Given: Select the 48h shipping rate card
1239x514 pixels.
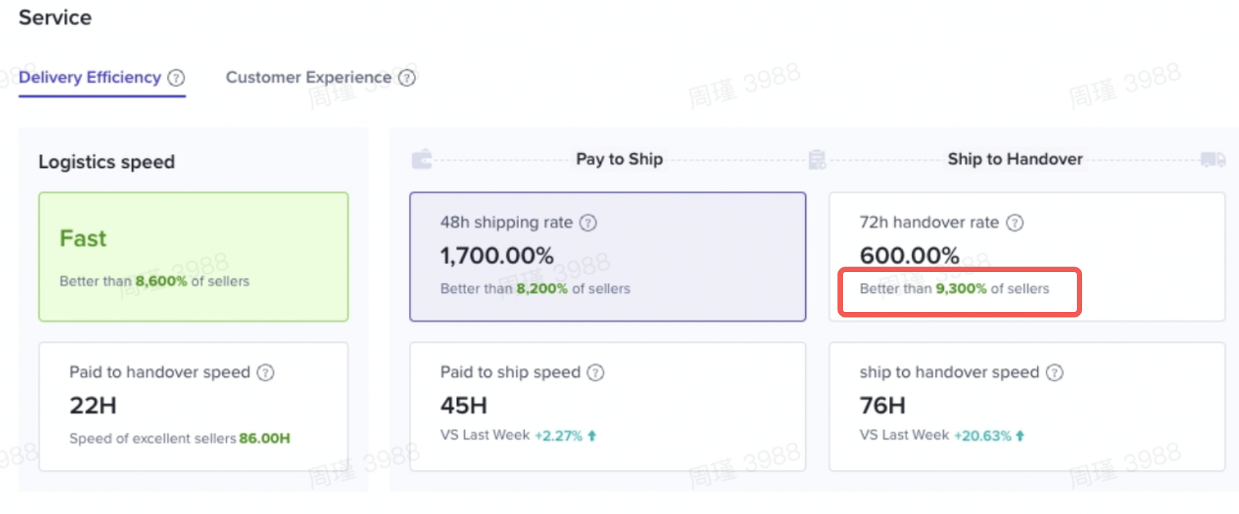Looking at the screenshot, I should pyautogui.click(x=607, y=256).
